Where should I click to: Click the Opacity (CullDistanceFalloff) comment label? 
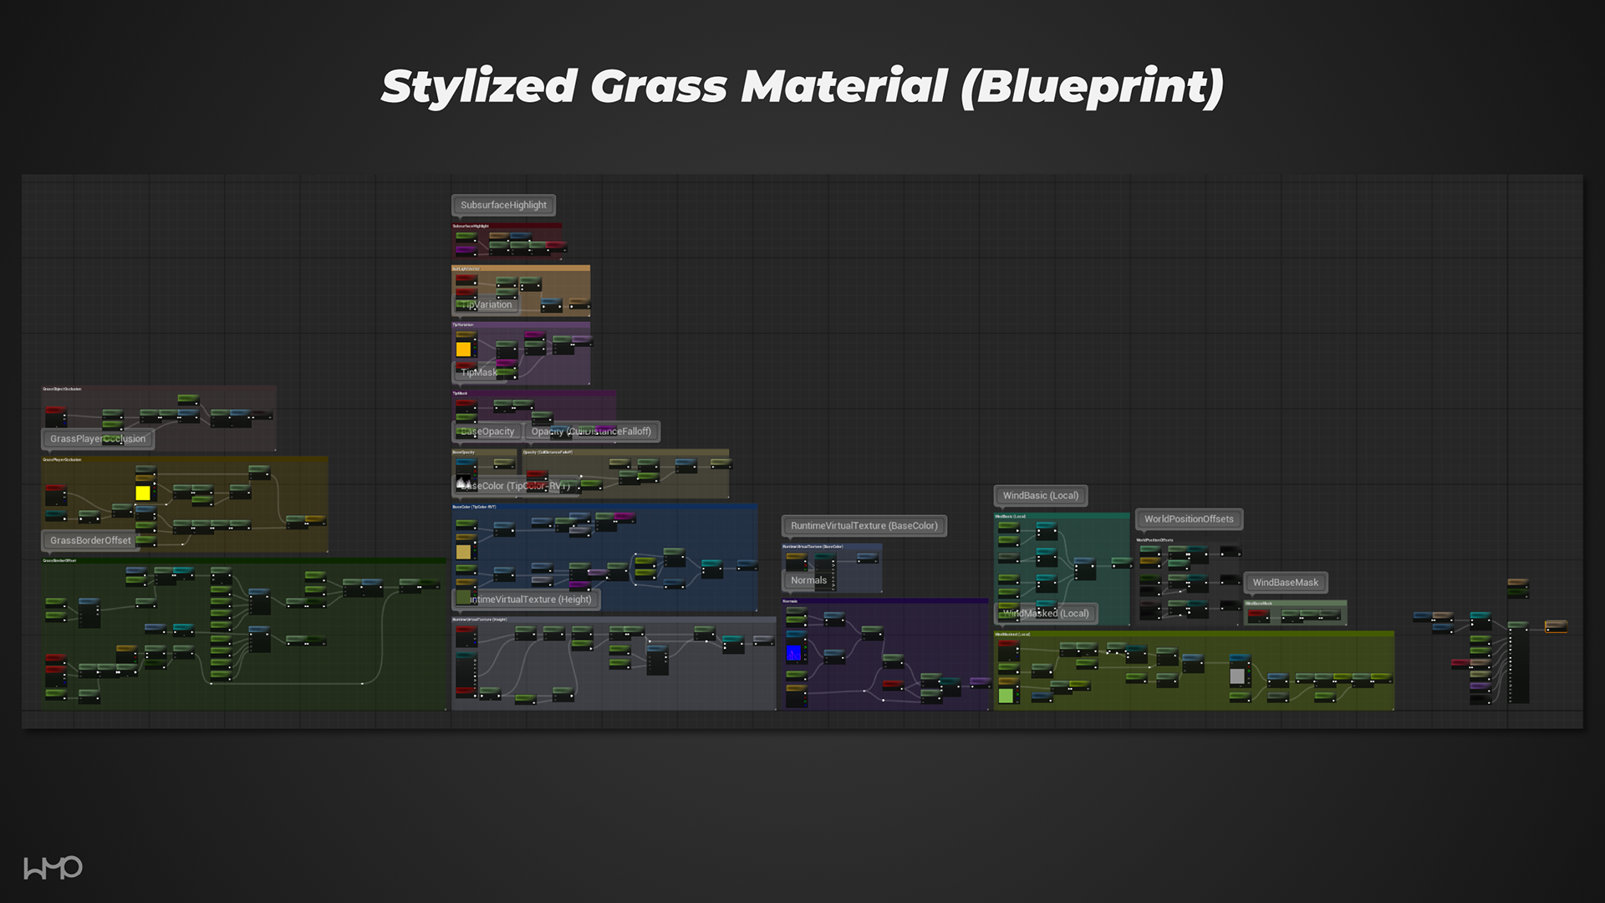tap(590, 431)
